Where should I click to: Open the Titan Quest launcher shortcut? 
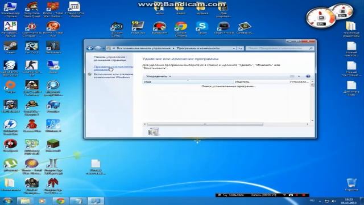[x=32, y=10]
